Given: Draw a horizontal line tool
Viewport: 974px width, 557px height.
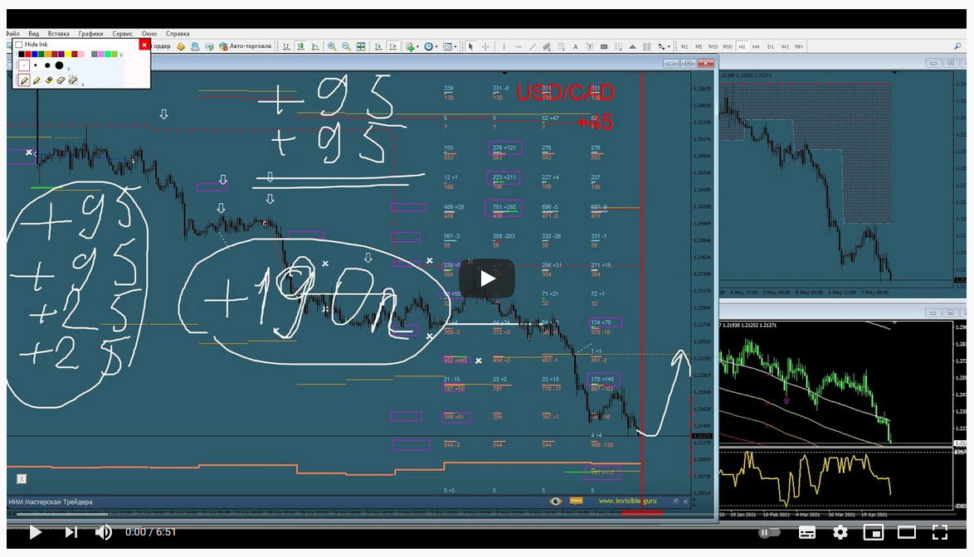Looking at the screenshot, I should 518,46.
